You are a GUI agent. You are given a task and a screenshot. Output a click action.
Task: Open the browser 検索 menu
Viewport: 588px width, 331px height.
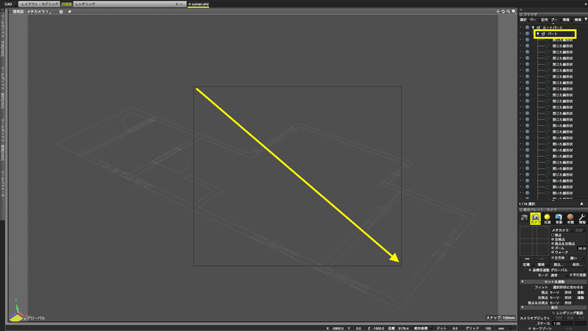pos(578,20)
